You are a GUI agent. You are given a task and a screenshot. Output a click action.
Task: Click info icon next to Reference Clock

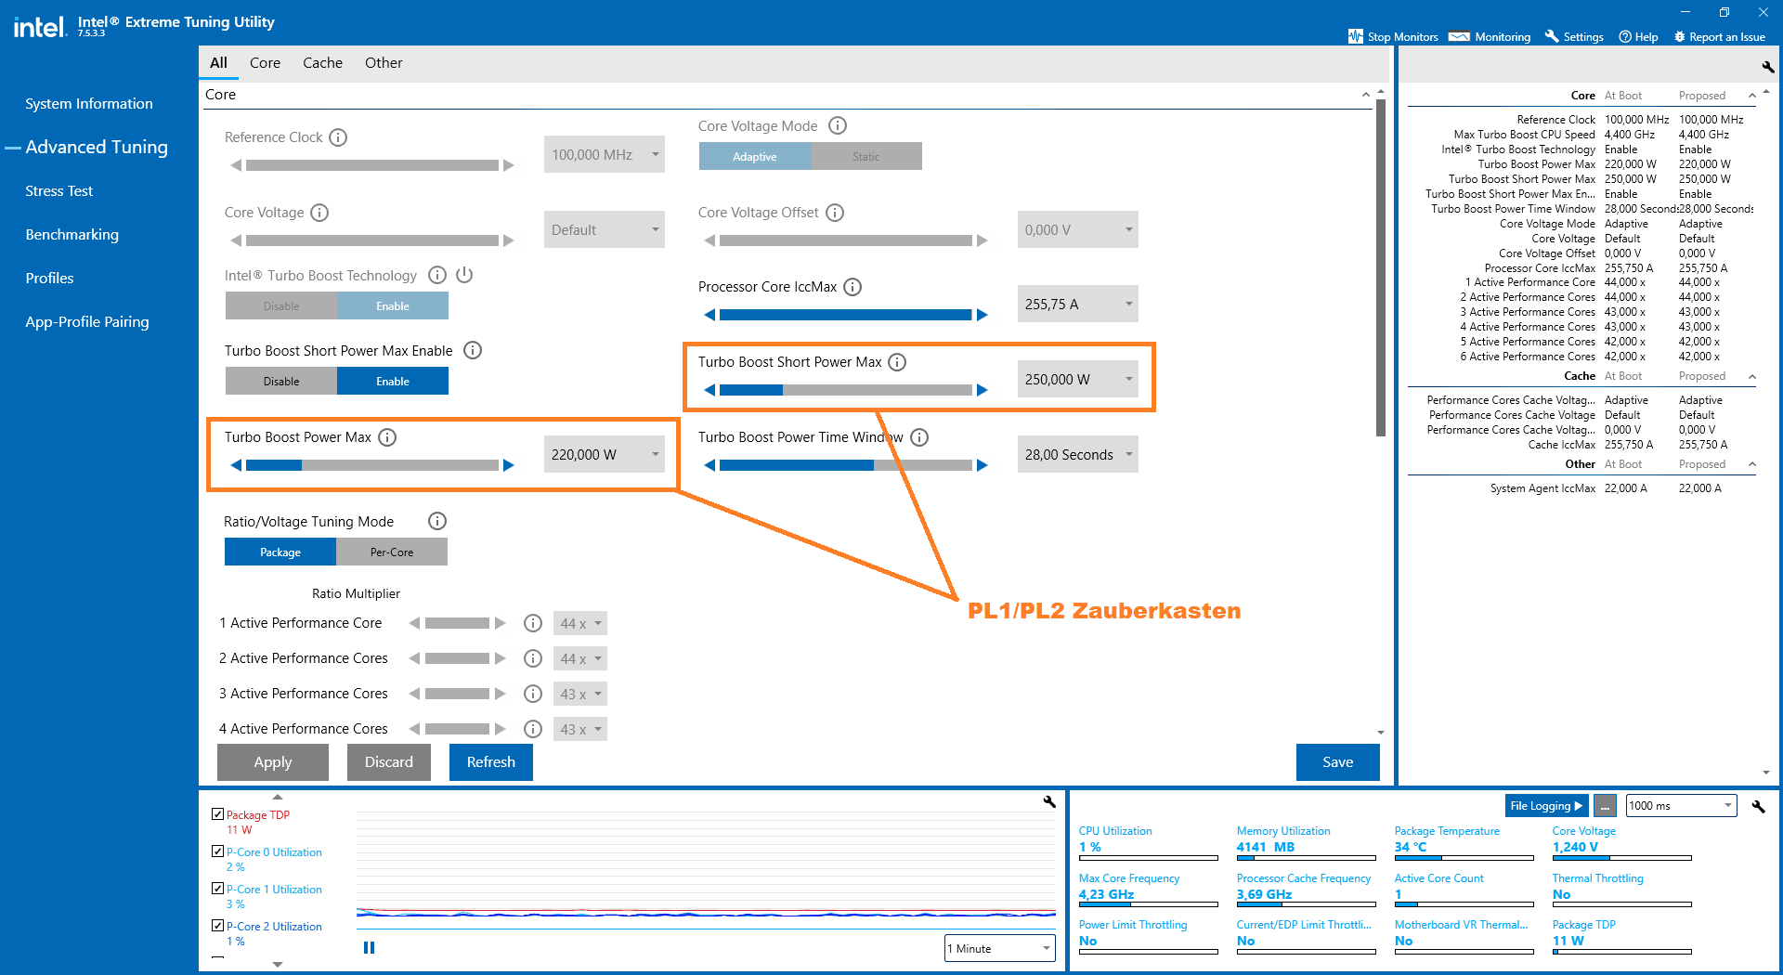coord(338,137)
